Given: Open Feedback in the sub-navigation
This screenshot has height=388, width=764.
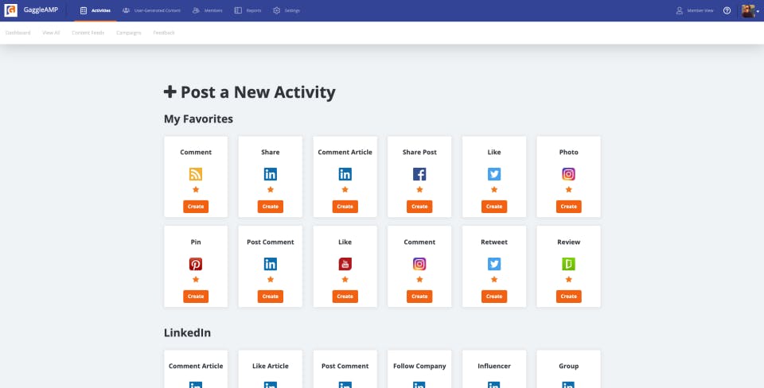Looking at the screenshot, I should pos(164,33).
